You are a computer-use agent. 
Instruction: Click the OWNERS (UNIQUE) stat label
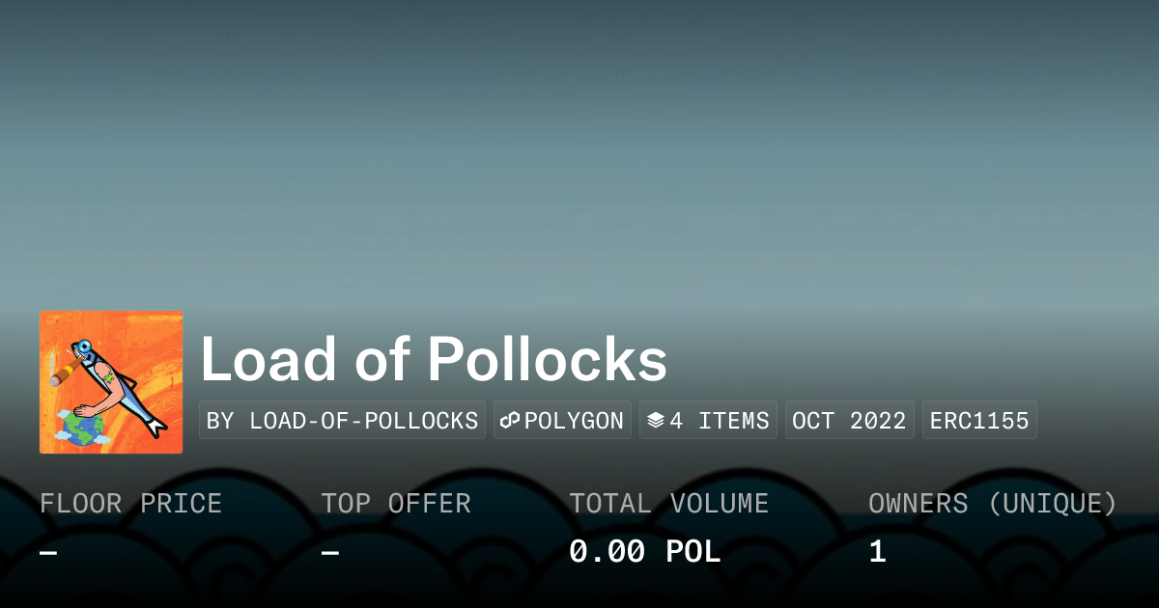[993, 504]
